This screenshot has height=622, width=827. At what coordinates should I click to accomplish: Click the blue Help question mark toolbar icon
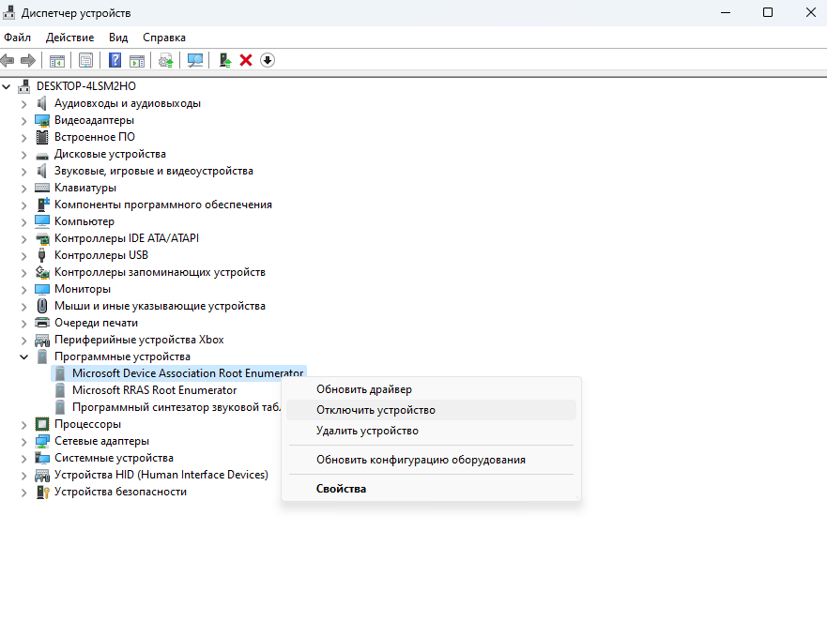tap(115, 60)
